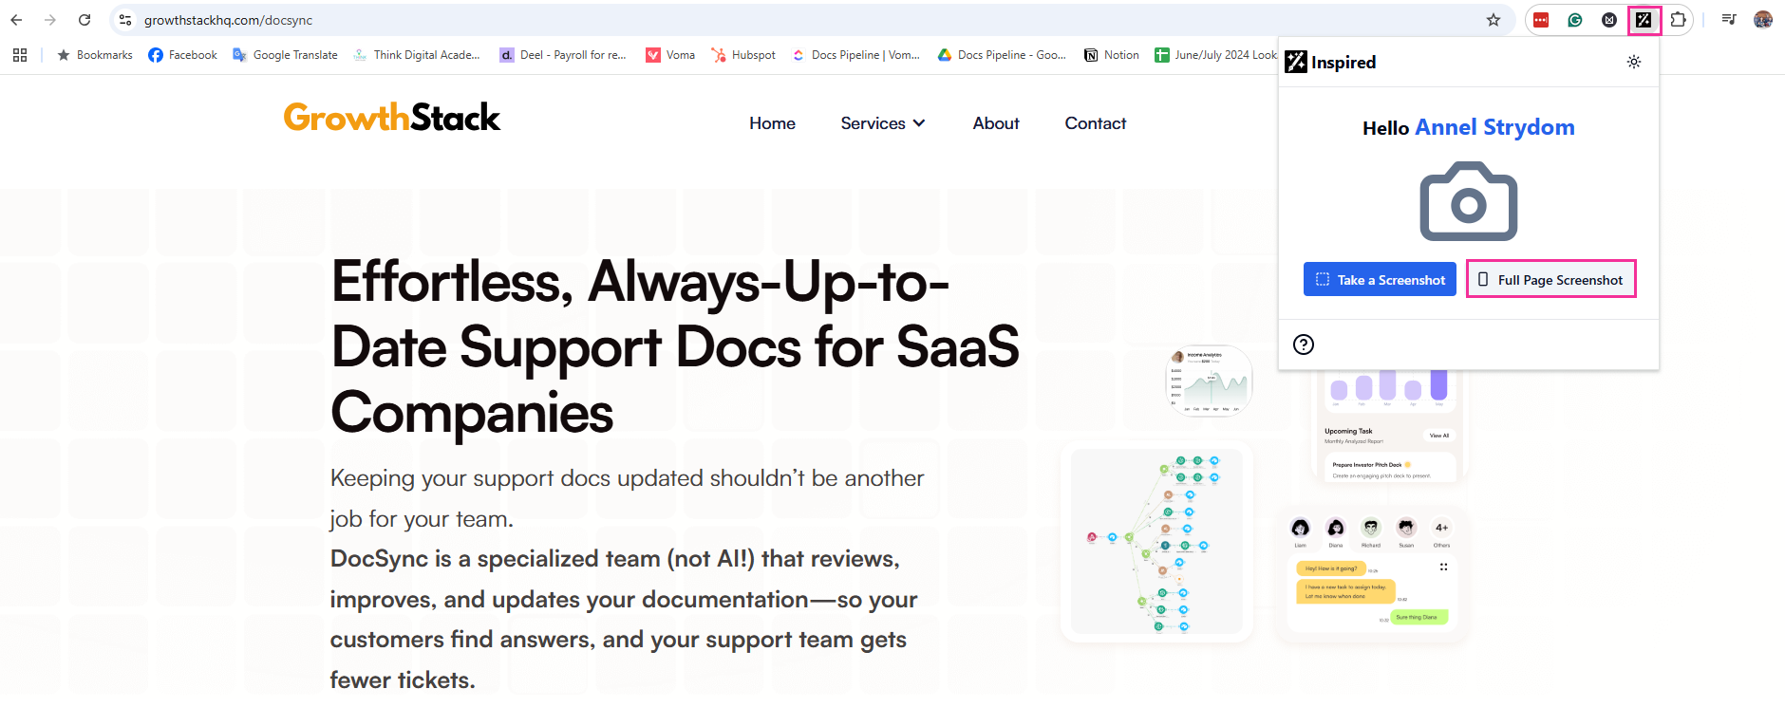Expand the Services dropdown menu
Screen dimensions: 1785x726
(x=883, y=123)
